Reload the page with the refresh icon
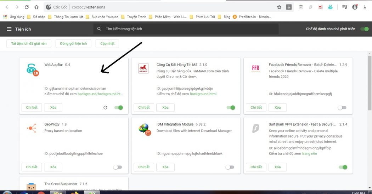This screenshot has height=194, width=372. click(27, 7)
